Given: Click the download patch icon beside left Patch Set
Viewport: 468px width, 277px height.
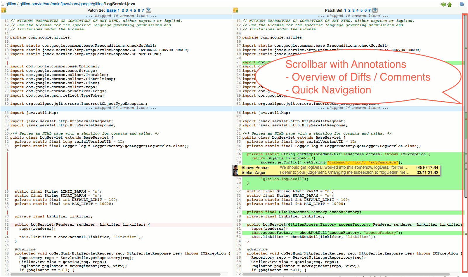Looking at the screenshot, I should 148,10.
